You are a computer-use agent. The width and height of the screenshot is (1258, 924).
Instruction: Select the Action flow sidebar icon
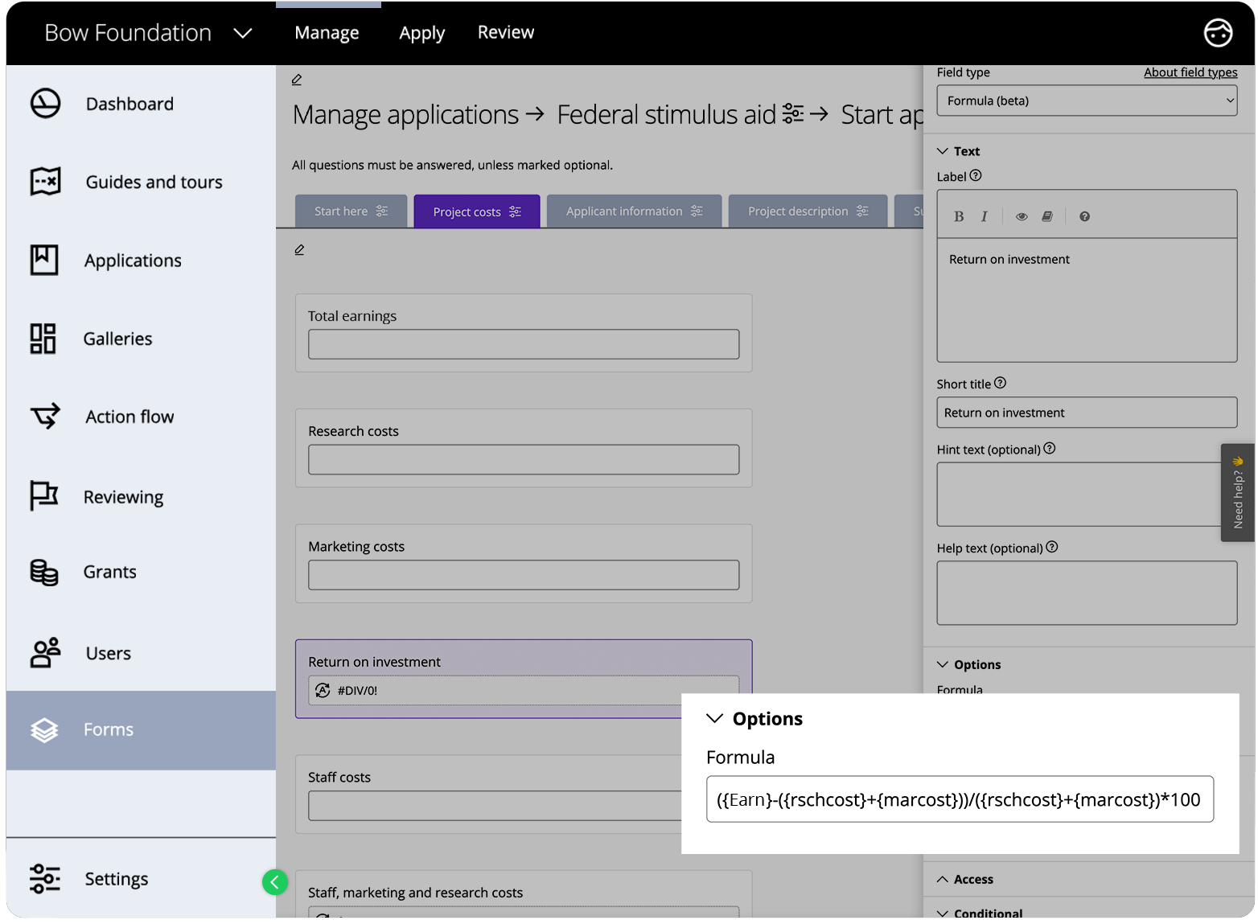[46, 417]
